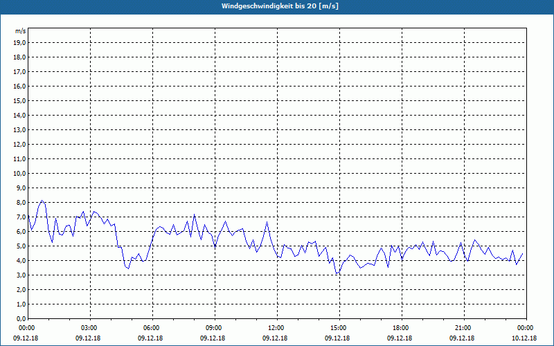
Task: Click the 8,0 y-axis label
Action: (21, 202)
